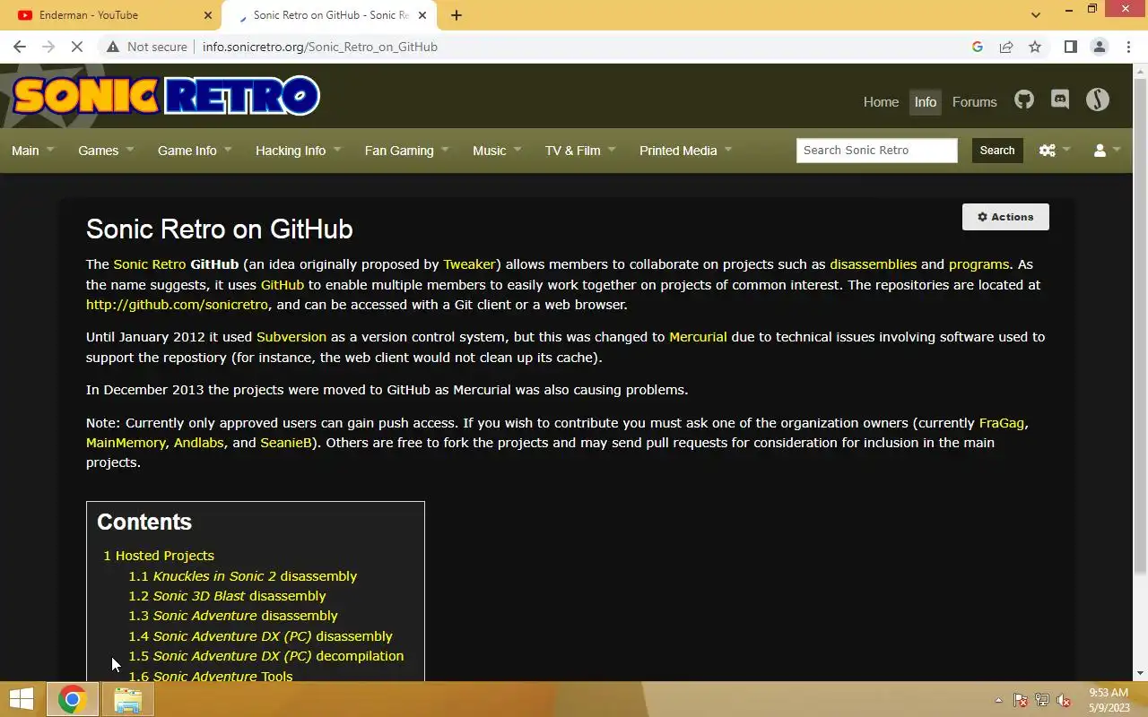The width and height of the screenshot is (1148, 717).
Task: Open the user account icon menu
Action: pos(1107,151)
